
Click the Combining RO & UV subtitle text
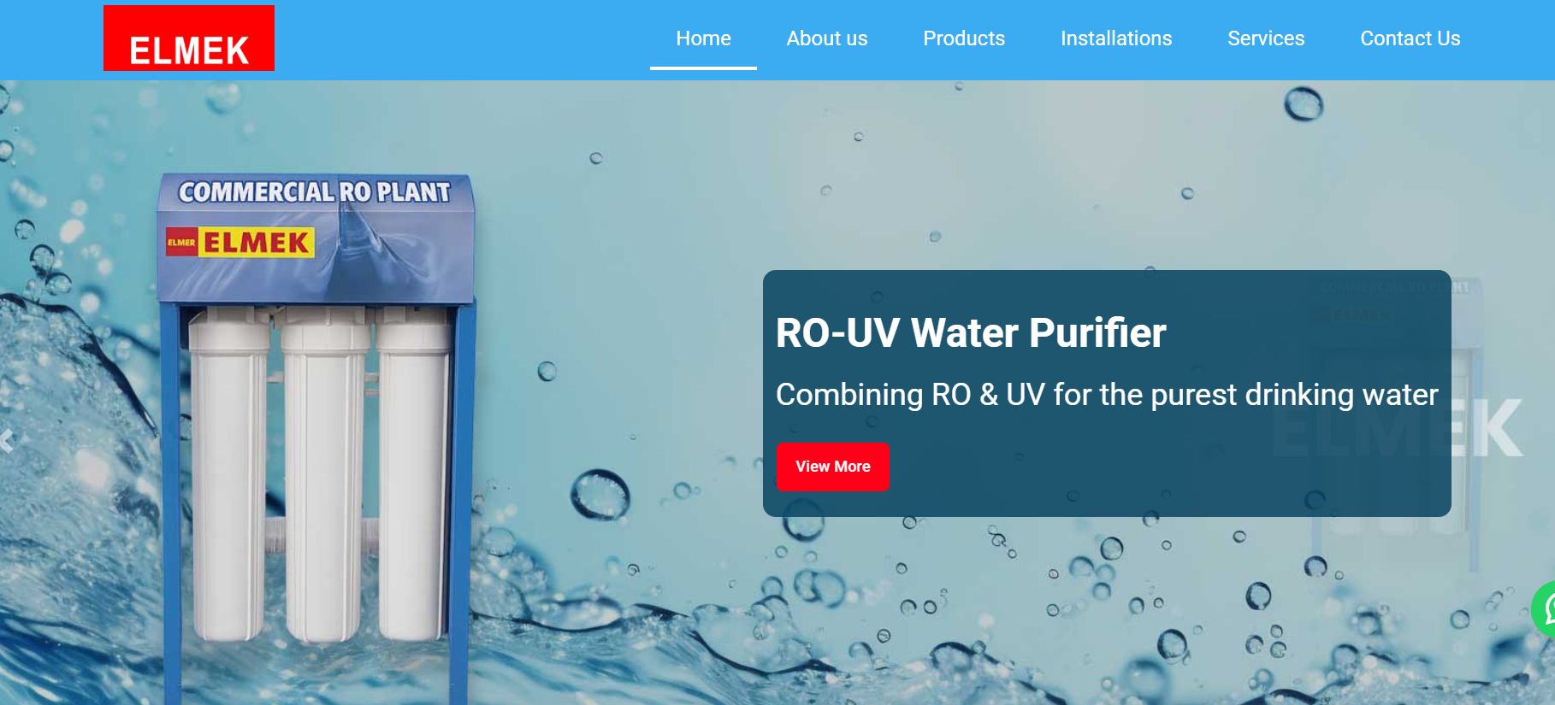click(1107, 395)
